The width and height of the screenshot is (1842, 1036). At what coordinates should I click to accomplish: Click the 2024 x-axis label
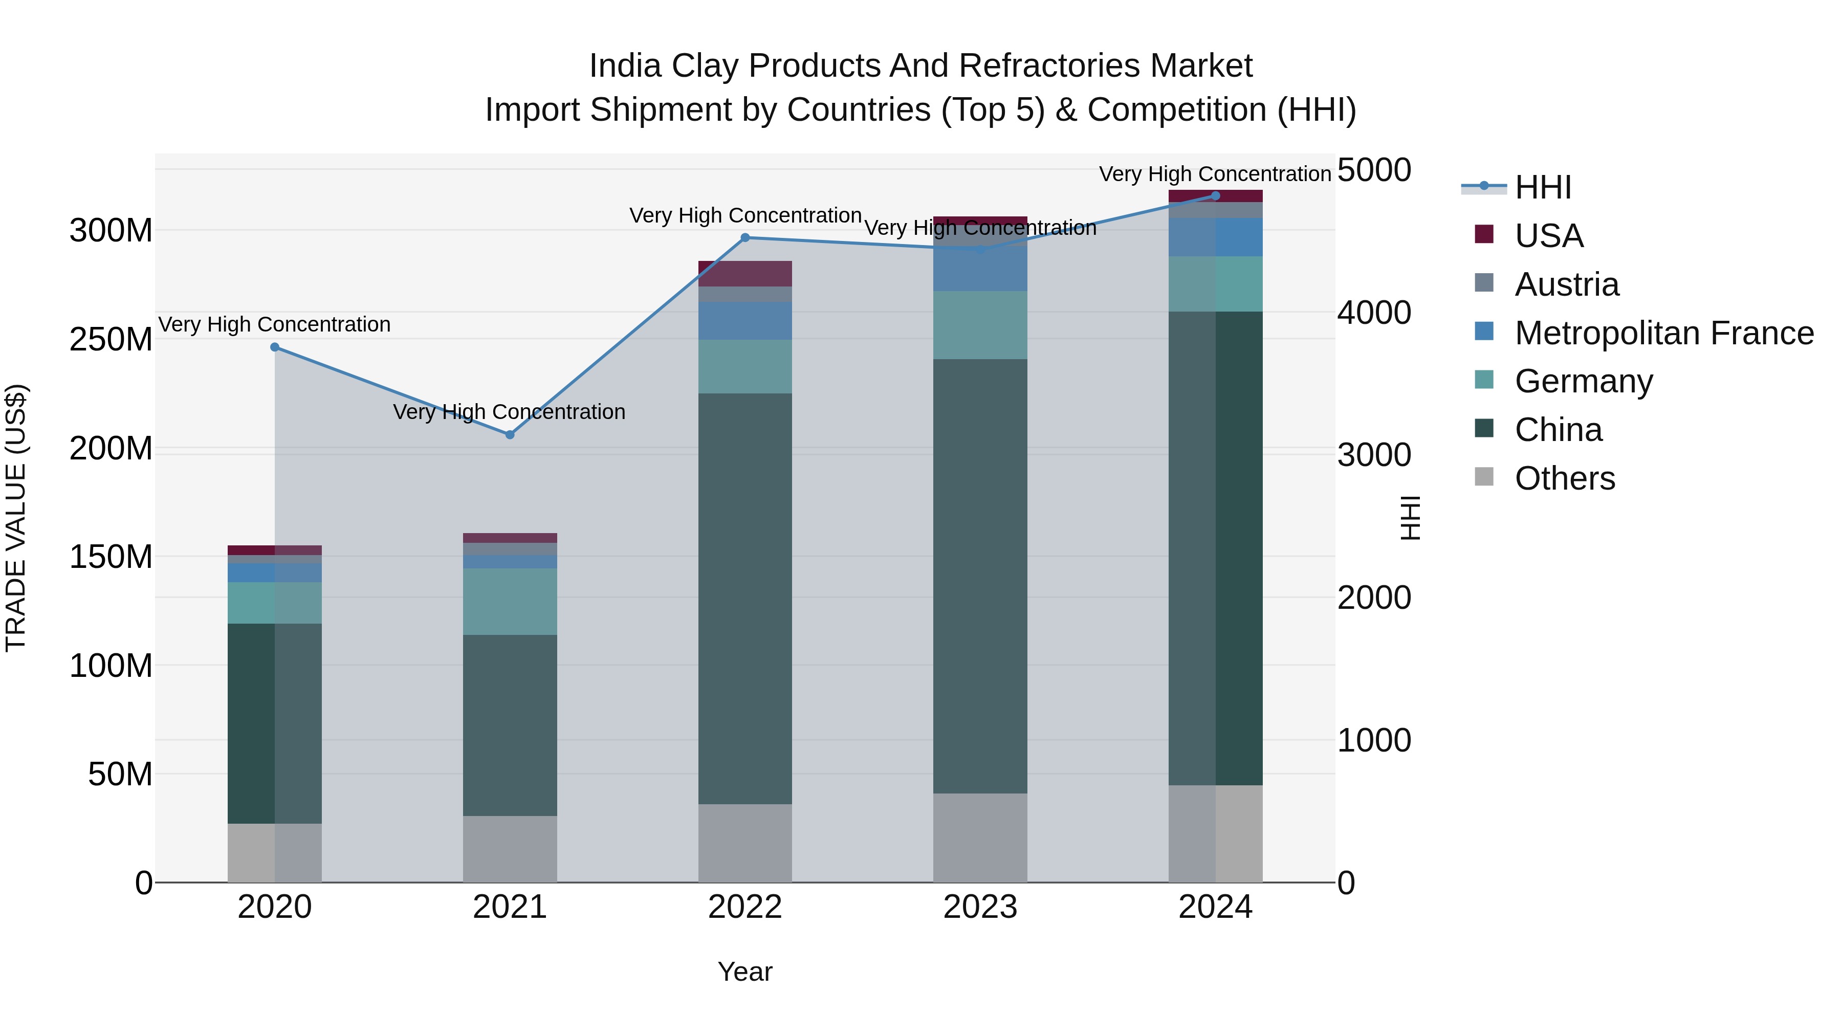[x=1216, y=907]
